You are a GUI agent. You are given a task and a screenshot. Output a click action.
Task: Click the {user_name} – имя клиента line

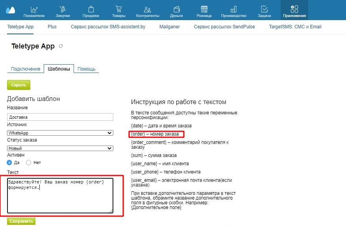point(160,164)
